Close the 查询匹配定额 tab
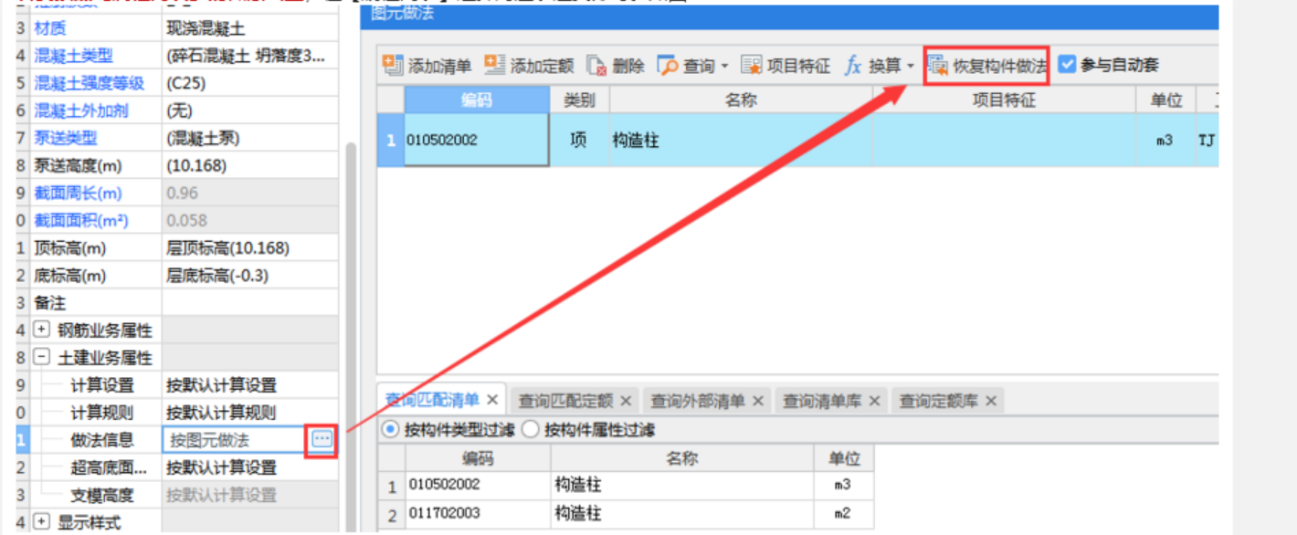This screenshot has height=535, width=1297. pos(626,400)
